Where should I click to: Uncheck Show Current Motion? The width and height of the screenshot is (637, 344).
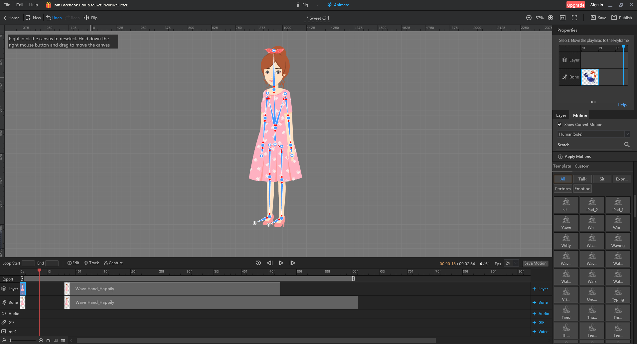coord(560,124)
